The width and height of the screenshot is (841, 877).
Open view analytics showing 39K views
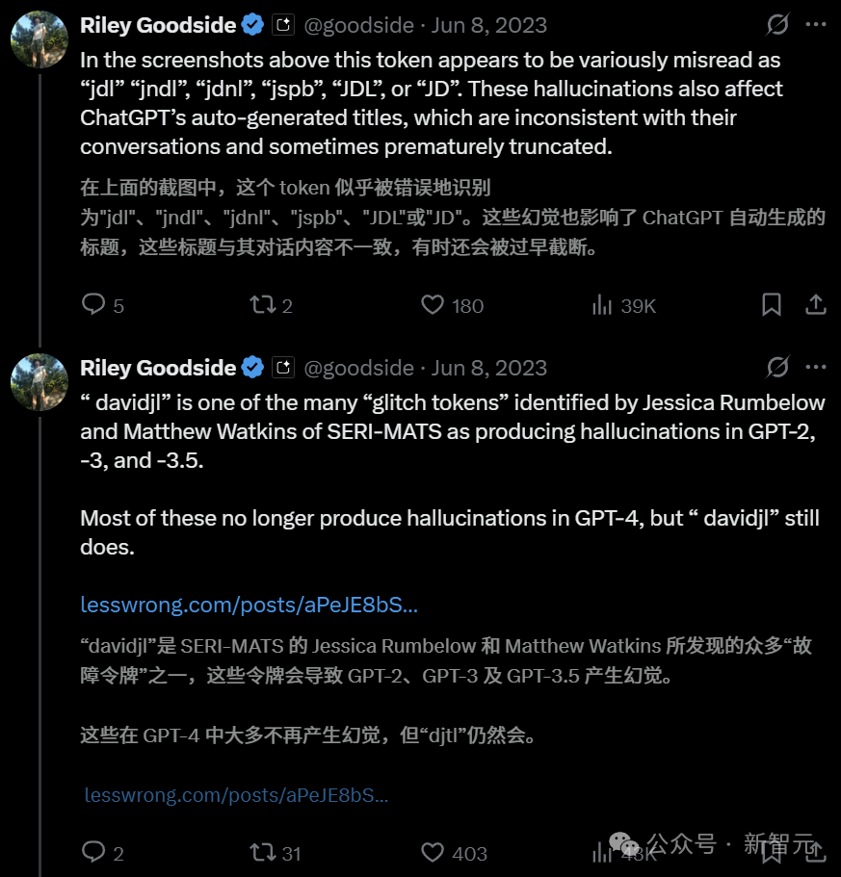[603, 305]
